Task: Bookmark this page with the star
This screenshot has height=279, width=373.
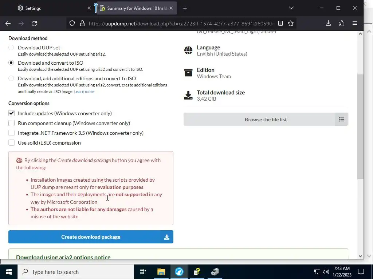Action: click(x=290, y=23)
